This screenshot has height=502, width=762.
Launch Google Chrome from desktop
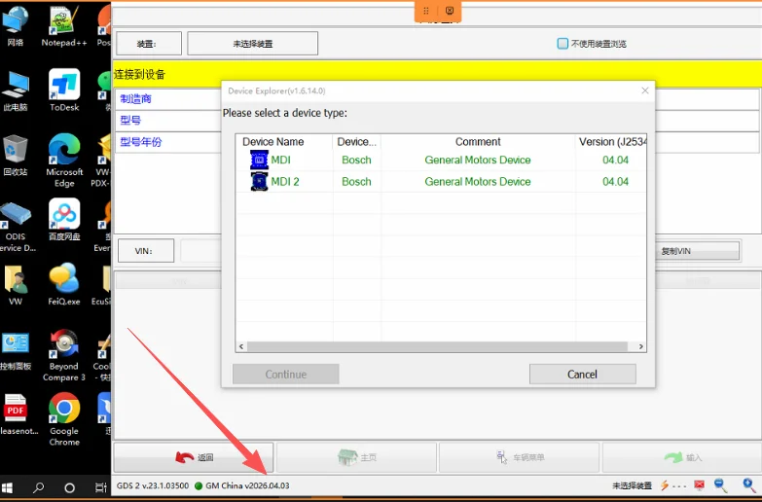point(64,420)
